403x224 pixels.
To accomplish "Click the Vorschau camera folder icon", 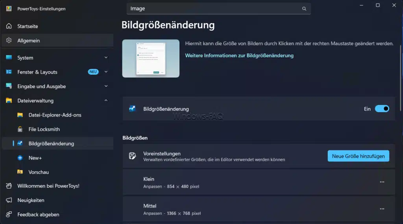I will [x=20, y=172].
